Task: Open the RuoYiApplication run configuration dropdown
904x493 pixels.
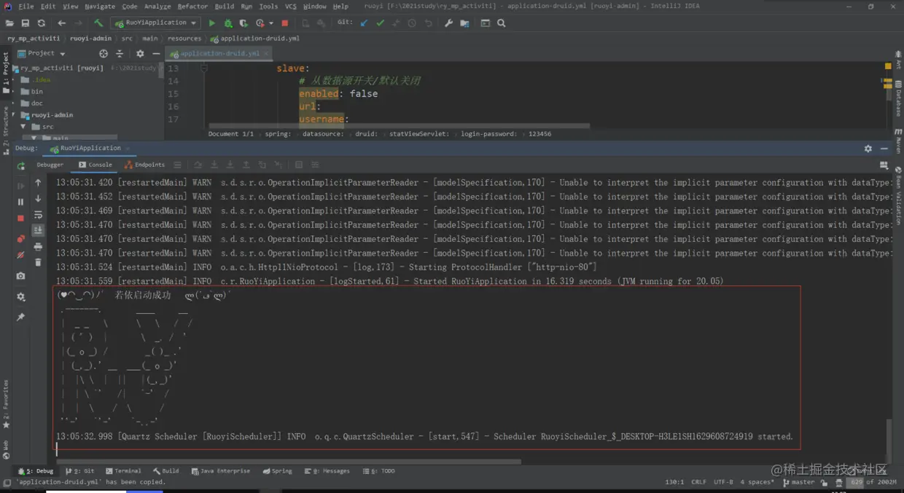Action: (156, 23)
